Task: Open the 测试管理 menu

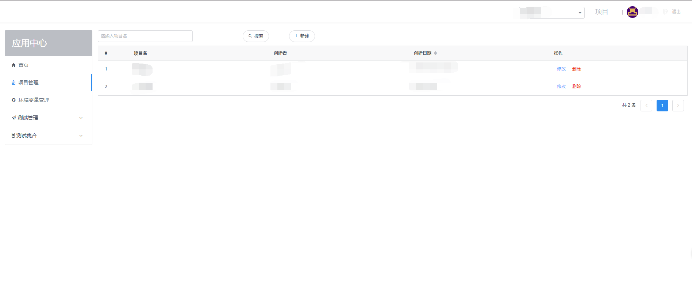Action: pos(48,118)
